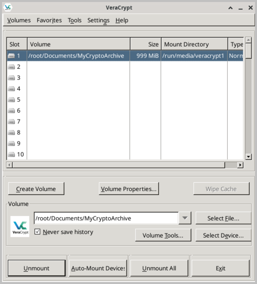The height and width of the screenshot is (284, 257).
Task: Click the VeraCrypt title bar app icon
Action: (8, 8)
